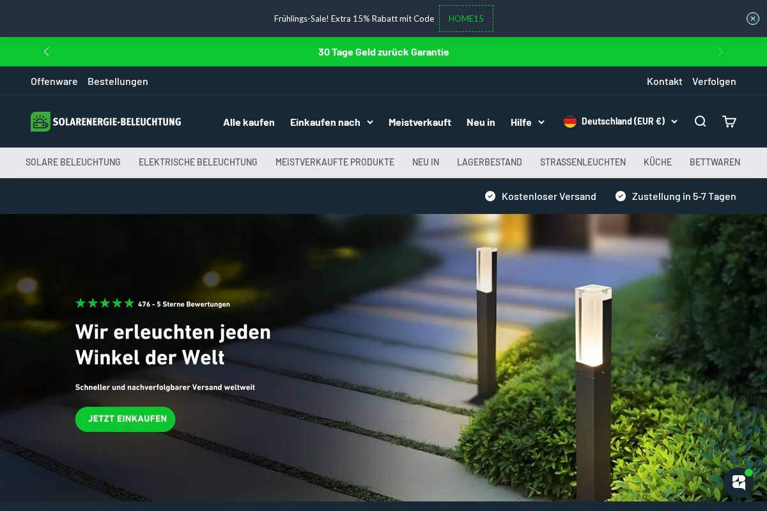
Task: Expand the Einkaufen nach dropdown
Action: [x=331, y=122]
